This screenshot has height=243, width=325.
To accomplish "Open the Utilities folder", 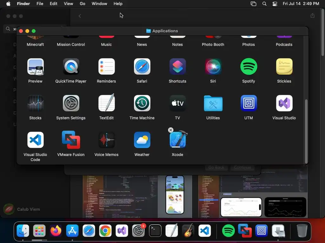I will coord(213,103).
